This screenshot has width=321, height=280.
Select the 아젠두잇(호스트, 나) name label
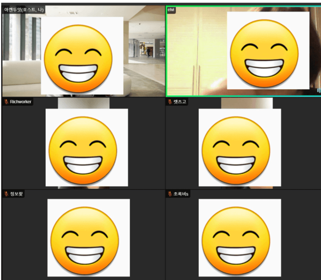click(x=24, y=10)
